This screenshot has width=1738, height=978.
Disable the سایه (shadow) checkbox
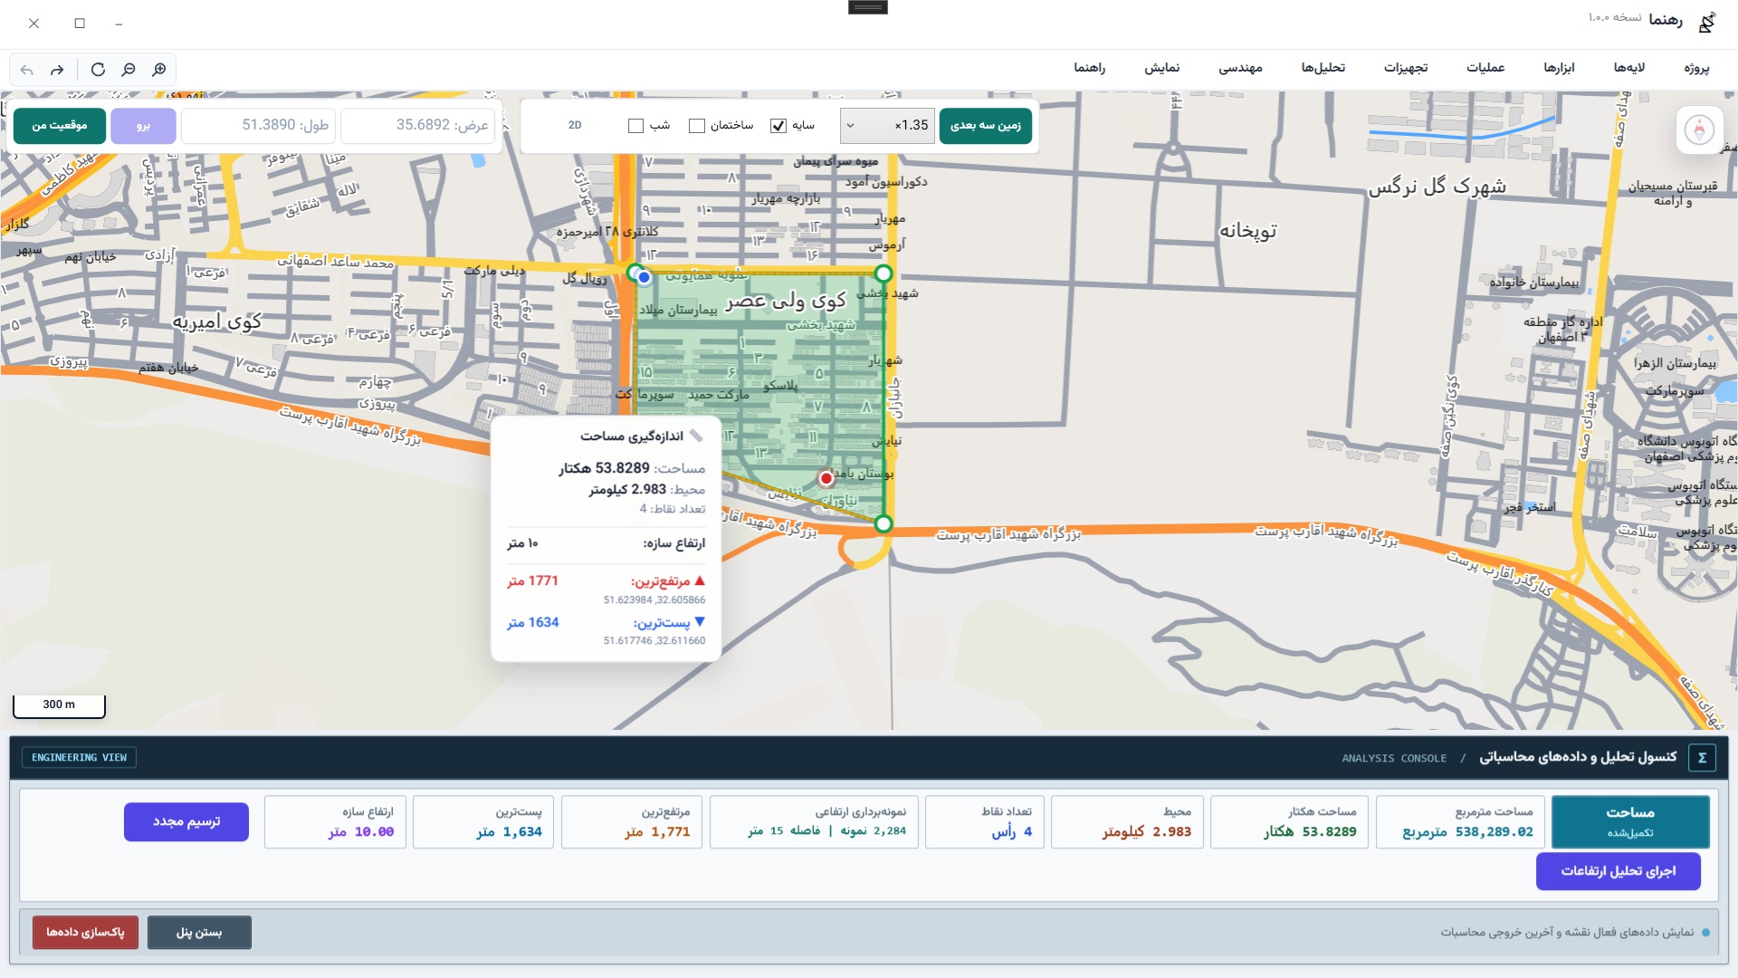coord(778,126)
